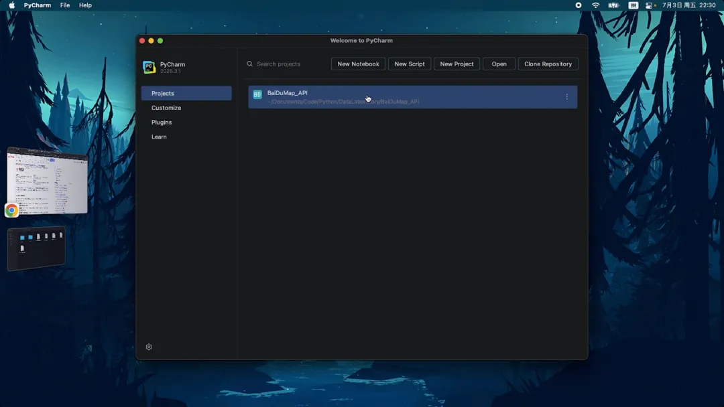This screenshot has width=724, height=407.
Task: Click the New Notebook button
Action: coord(358,64)
